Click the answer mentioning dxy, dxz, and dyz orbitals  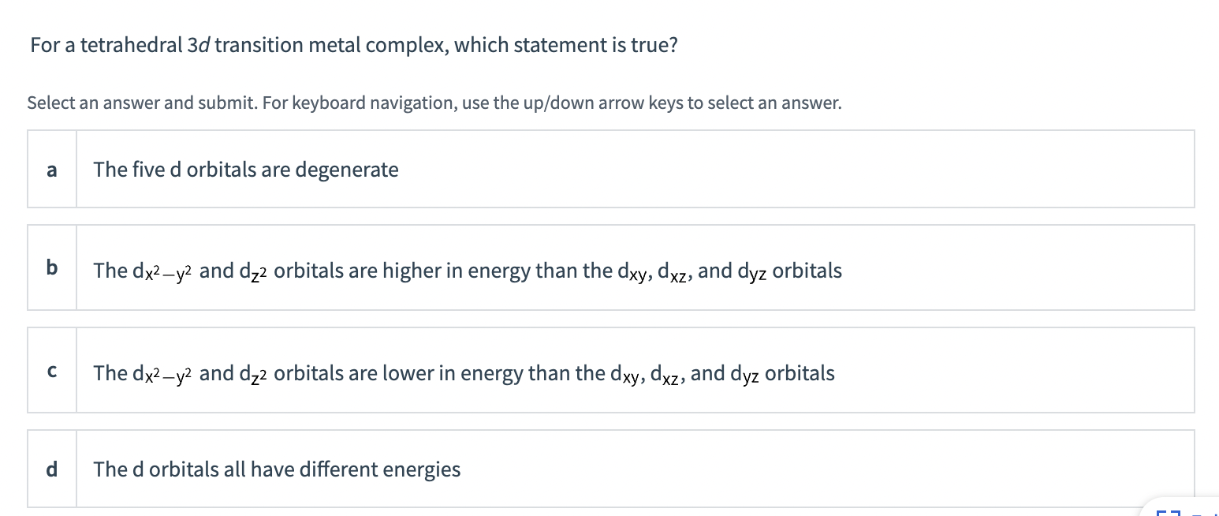pos(467,268)
